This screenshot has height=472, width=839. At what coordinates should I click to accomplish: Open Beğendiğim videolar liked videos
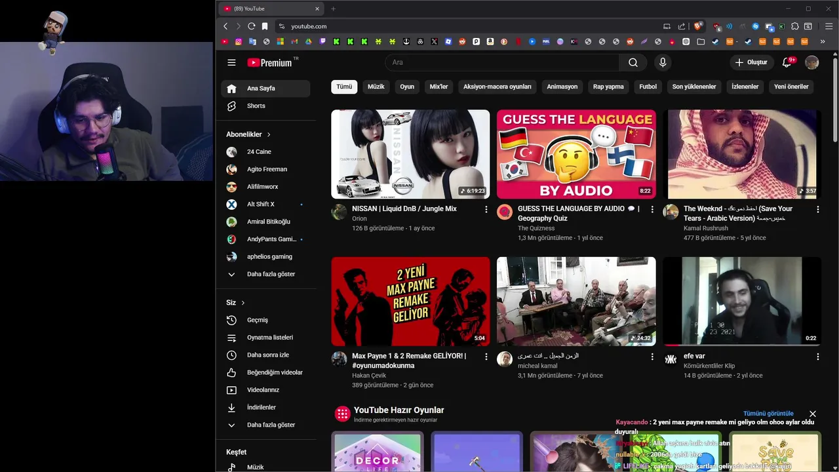(265, 372)
